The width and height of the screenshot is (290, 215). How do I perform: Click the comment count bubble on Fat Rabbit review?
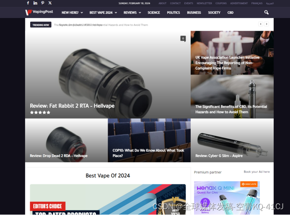pos(183,39)
